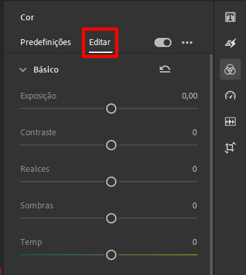Open the Titles panel icon
The width and height of the screenshot is (246, 275).
pos(230,17)
